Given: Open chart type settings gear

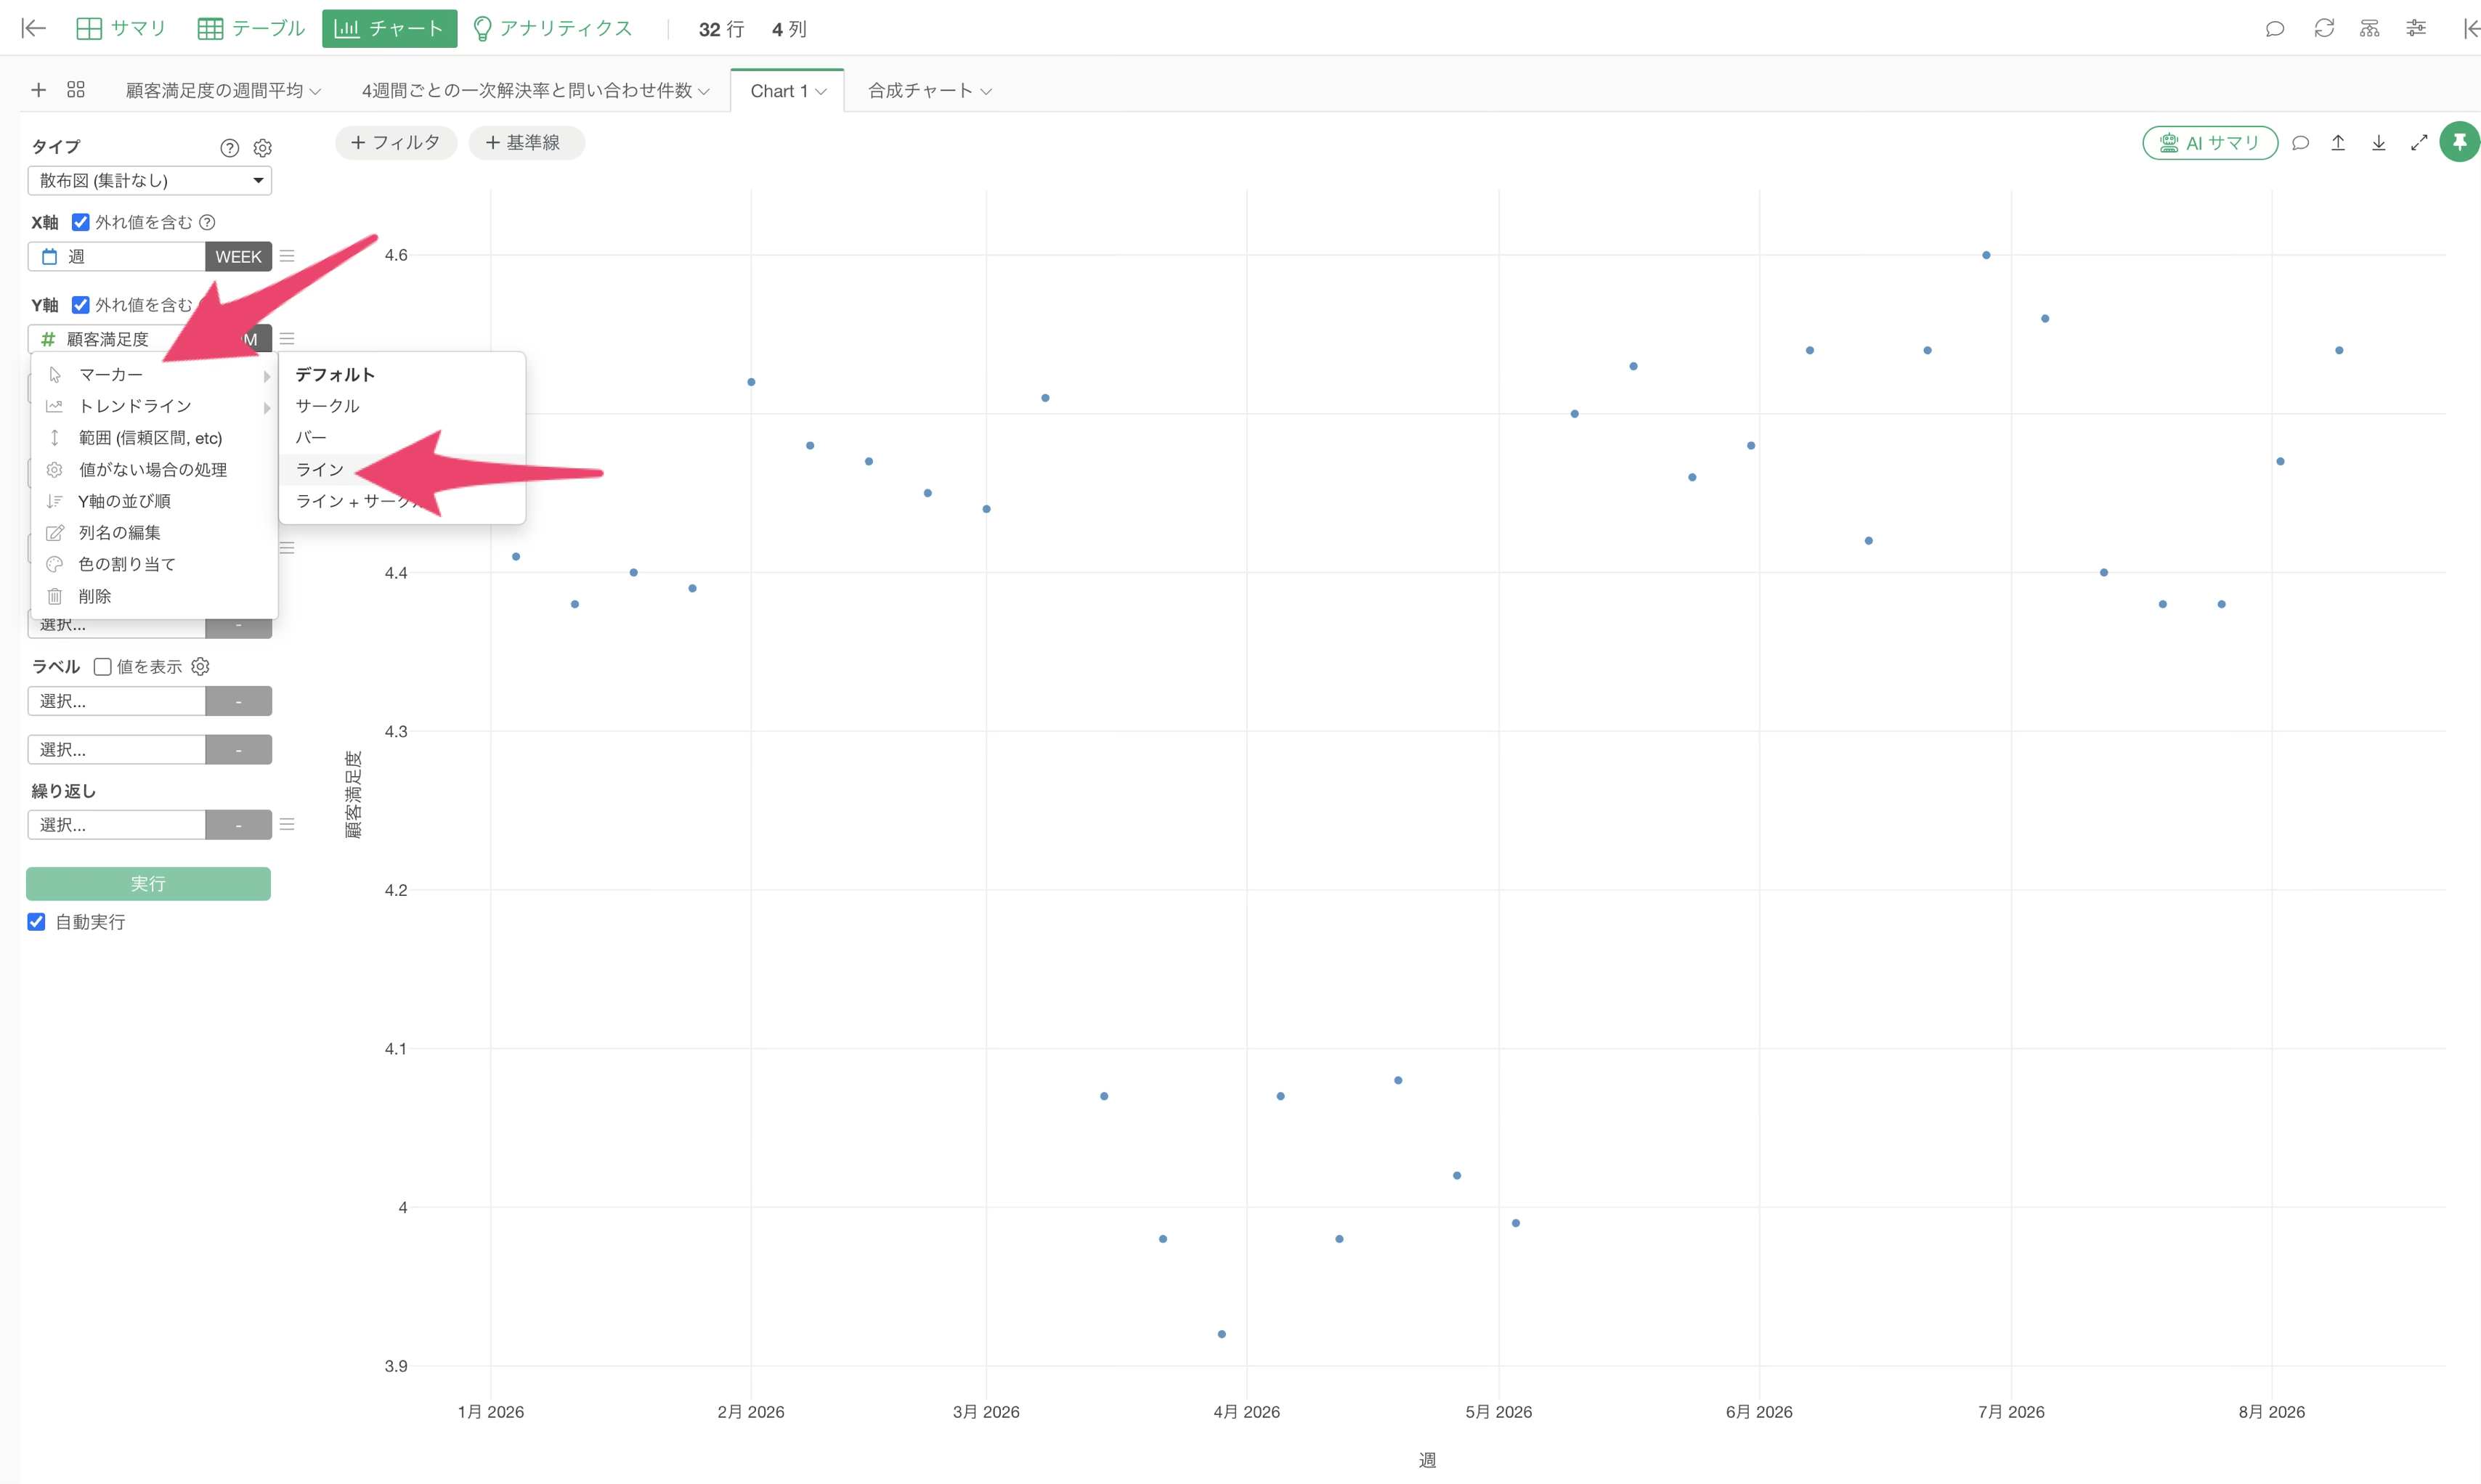Looking at the screenshot, I should point(262,148).
